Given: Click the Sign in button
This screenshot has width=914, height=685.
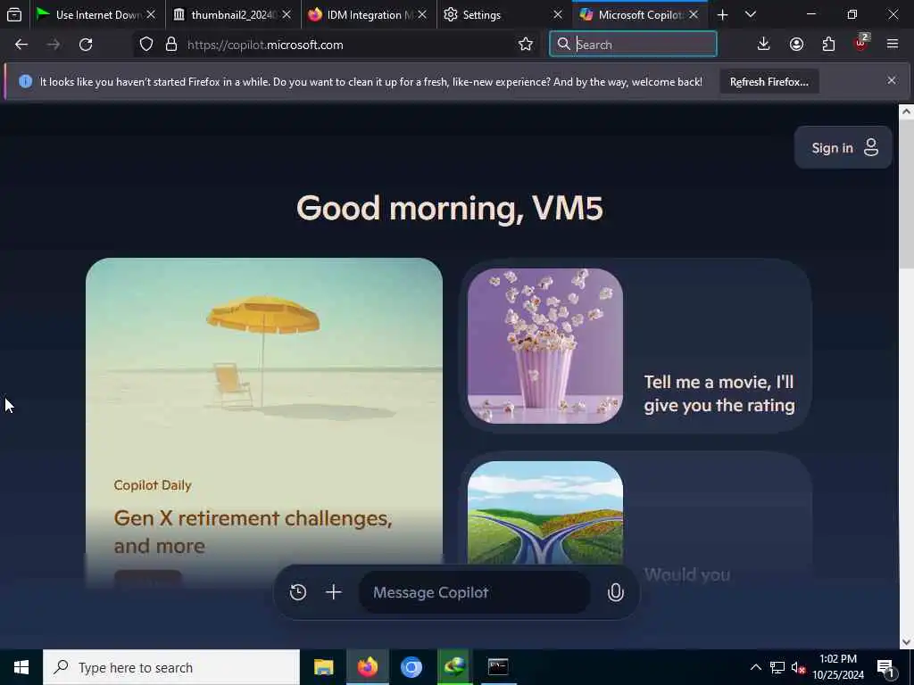Looking at the screenshot, I should (x=843, y=147).
